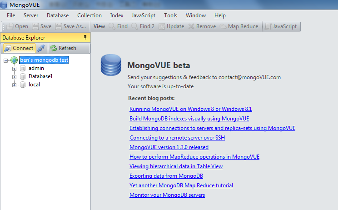Open Exporting data from MongoDB link
Screen dimensions: 338x210
pyautogui.click(x=166, y=176)
